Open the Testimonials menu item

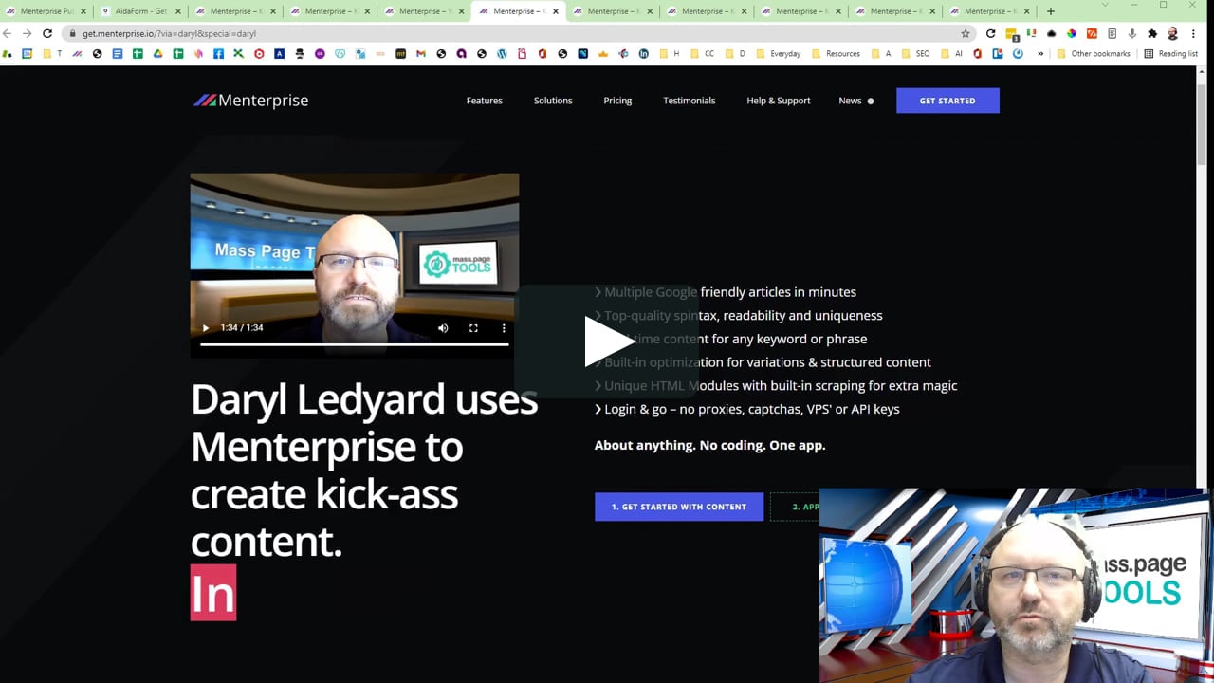click(690, 101)
